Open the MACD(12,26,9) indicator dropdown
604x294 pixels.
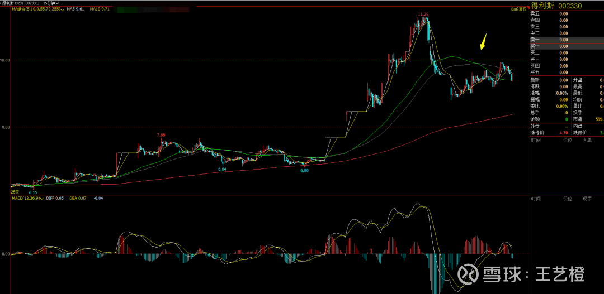point(27,198)
